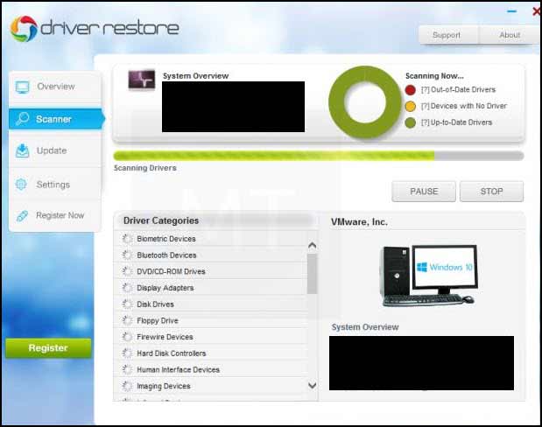The height and width of the screenshot is (427, 542).
Task: Click the driver categories scrollbar thumb
Action: [x=312, y=274]
